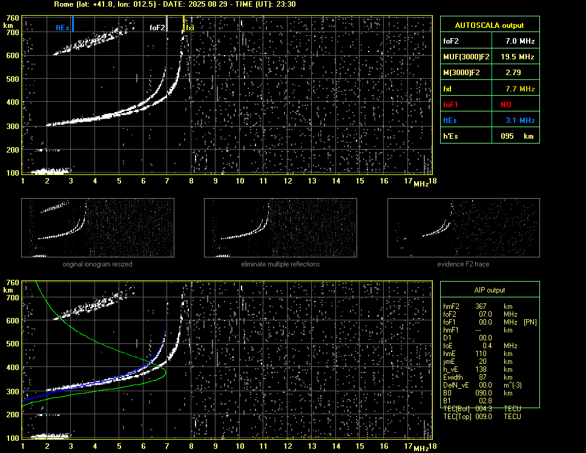Image resolution: width=586 pixels, height=453 pixels.
Task: Open the 'eliminate multiple reflections' thumbnail
Action: click(x=280, y=228)
